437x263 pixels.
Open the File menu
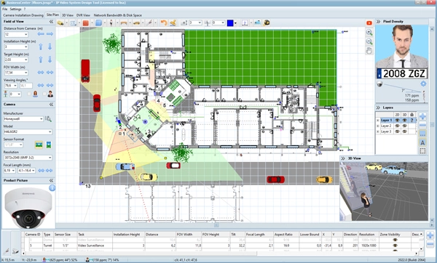coord(5,9)
